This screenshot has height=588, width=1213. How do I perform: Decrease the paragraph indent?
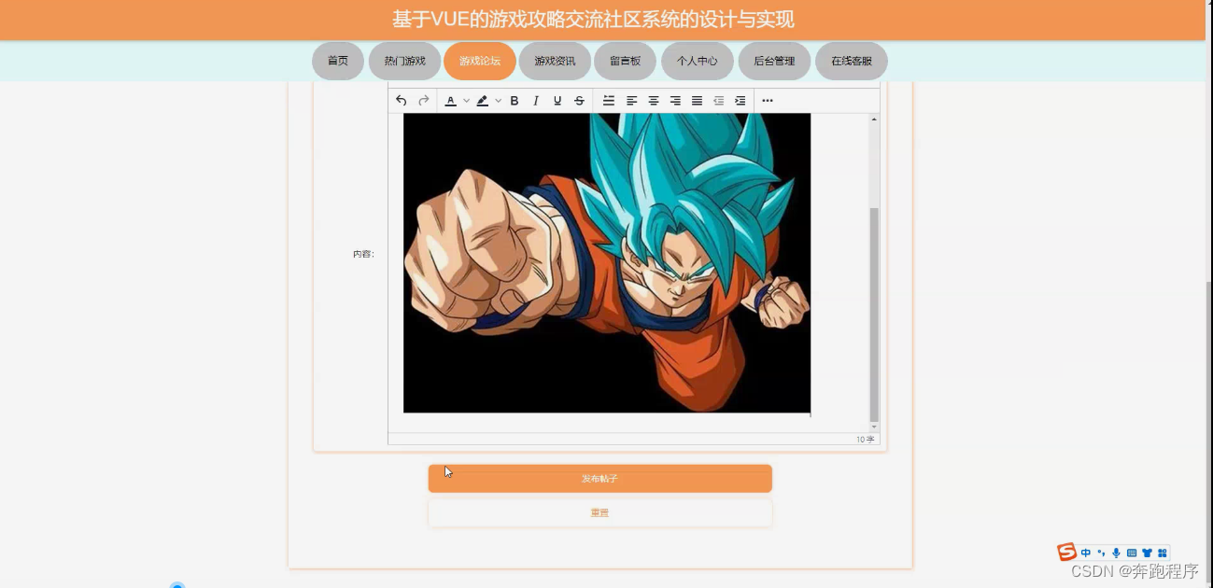[719, 101]
